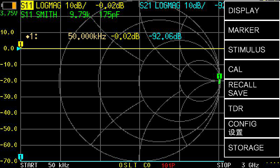Select the green S11 SMITH trace label
Viewport: 280px width, 168px height.
38,15
